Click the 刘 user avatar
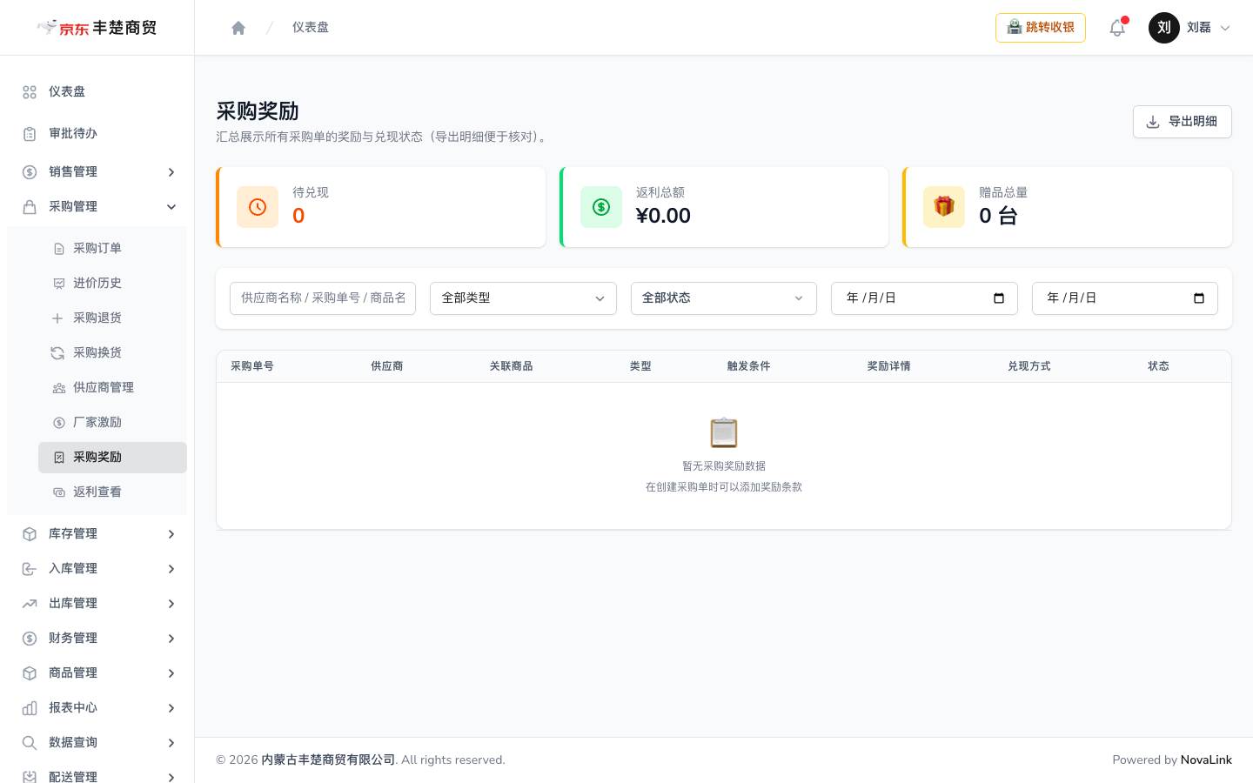The image size is (1253, 783). [x=1164, y=28]
